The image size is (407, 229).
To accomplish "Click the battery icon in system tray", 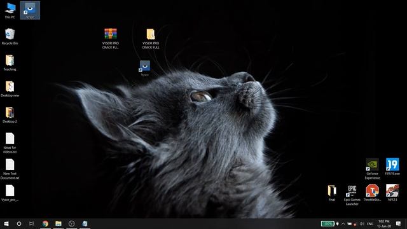I will tap(349, 223).
